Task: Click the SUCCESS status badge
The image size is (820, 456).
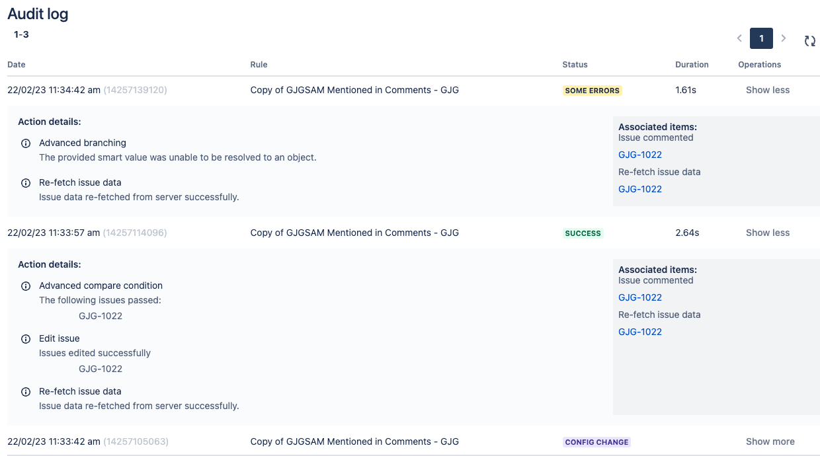Action: [583, 233]
